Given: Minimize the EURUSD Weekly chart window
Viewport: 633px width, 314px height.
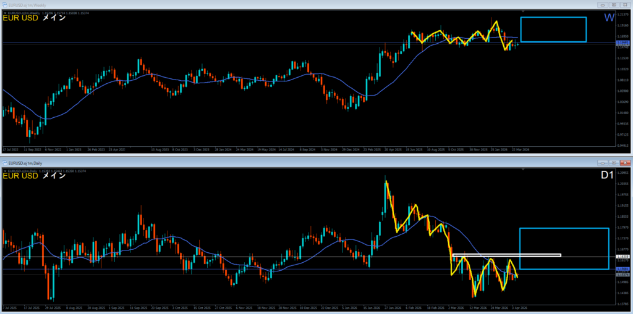Looking at the screenshot, I should pyautogui.click(x=603, y=5).
